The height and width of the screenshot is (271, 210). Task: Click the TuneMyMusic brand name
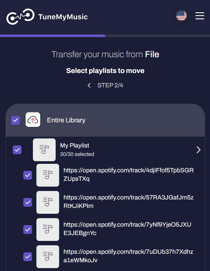tap(63, 17)
